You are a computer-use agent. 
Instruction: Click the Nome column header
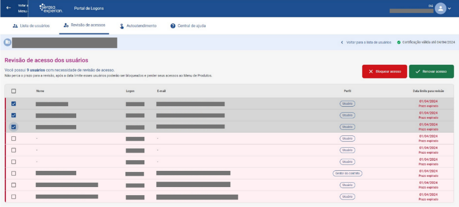point(40,91)
